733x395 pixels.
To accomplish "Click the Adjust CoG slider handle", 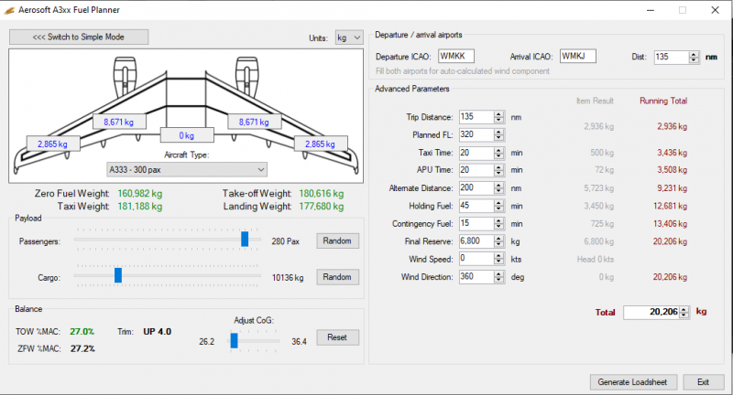I will click(235, 340).
